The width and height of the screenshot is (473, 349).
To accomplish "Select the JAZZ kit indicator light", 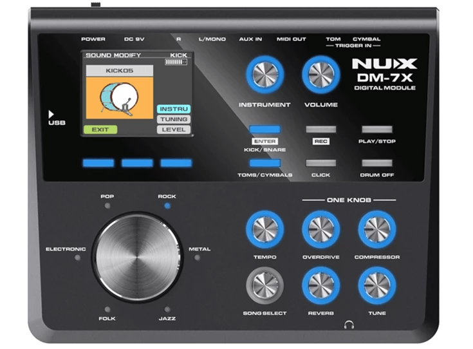I will pyautogui.click(x=167, y=310).
